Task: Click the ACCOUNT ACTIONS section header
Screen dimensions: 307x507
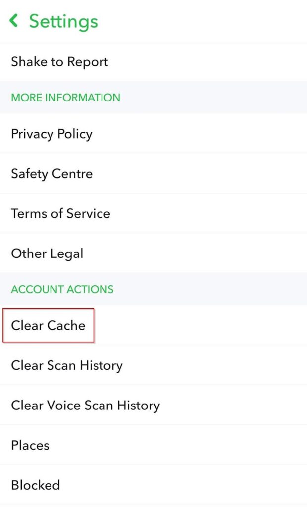Action: pos(62,289)
